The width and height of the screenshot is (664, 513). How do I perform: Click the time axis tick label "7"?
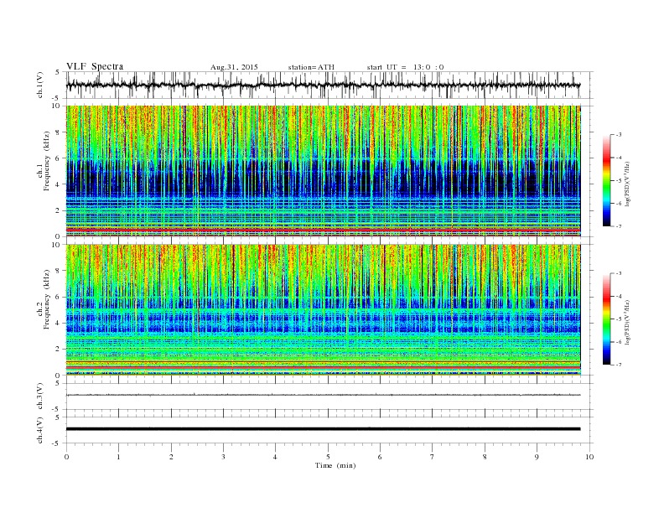[x=433, y=457]
